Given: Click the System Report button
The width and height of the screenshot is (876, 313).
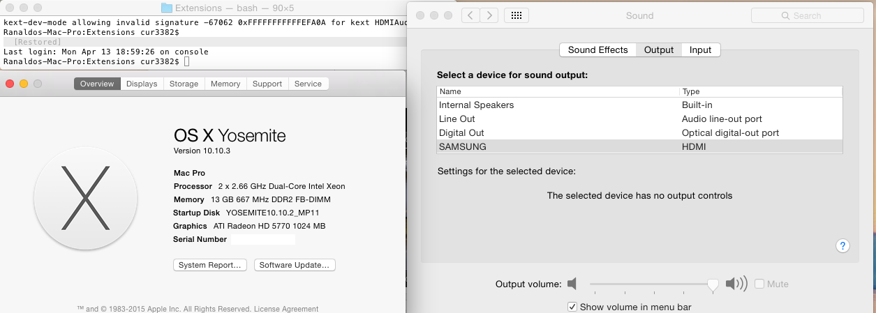Looking at the screenshot, I should tap(210, 265).
